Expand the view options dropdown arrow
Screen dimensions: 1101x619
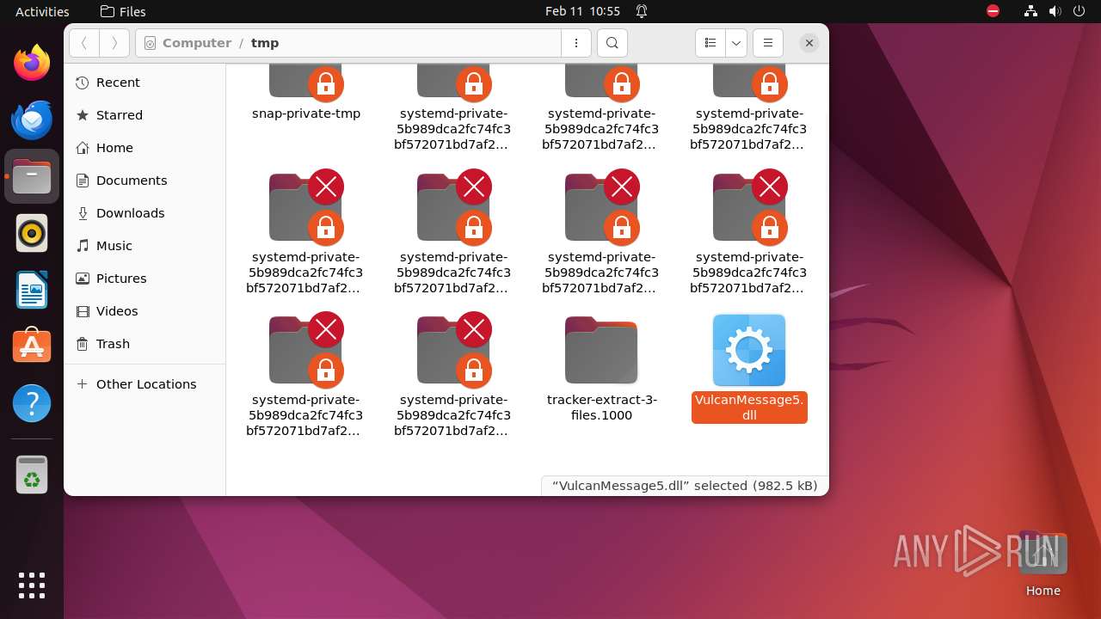(x=736, y=43)
